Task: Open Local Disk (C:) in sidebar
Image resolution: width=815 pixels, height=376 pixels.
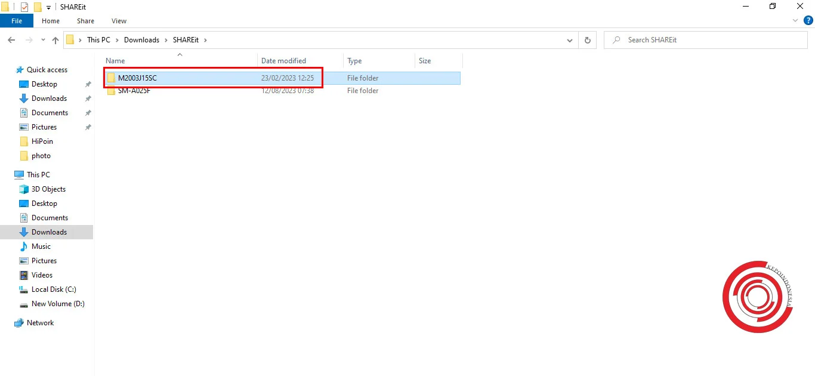Action: 54,289
